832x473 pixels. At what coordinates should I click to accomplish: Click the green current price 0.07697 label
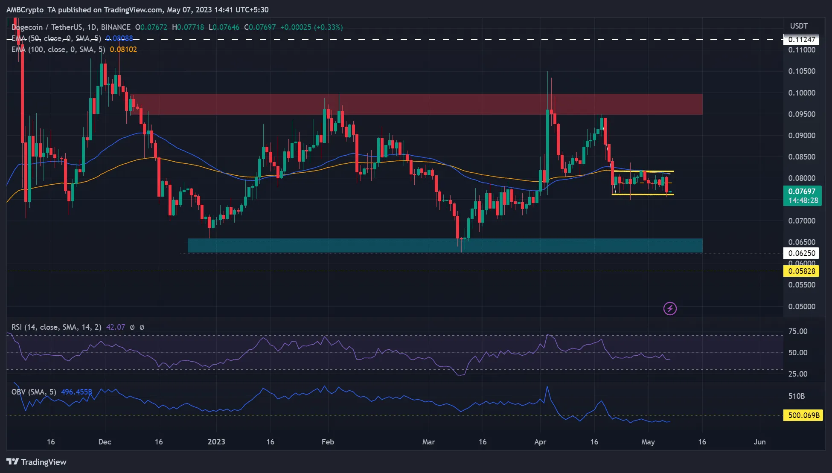coord(802,192)
